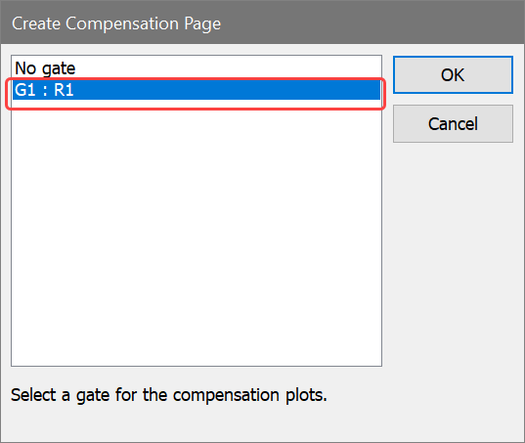
Task: Click the "R1" region label in the list
Action: (64, 90)
